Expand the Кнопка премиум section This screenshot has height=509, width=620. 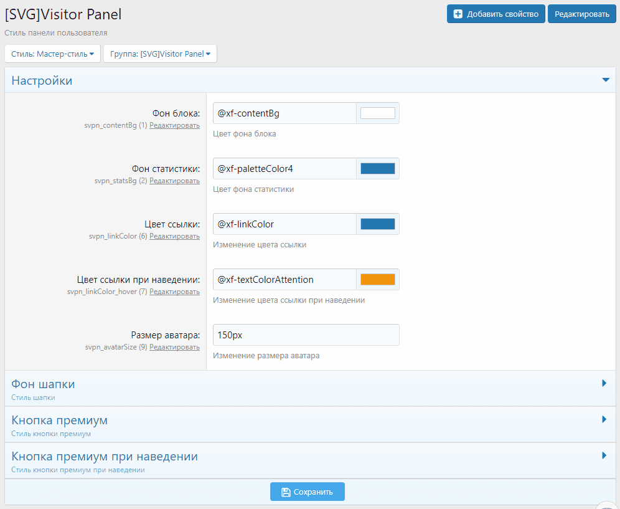pos(604,420)
